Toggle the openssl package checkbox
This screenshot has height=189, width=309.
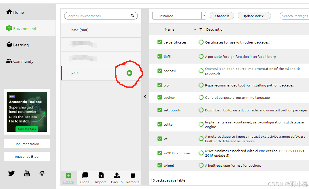pyautogui.click(x=160, y=71)
